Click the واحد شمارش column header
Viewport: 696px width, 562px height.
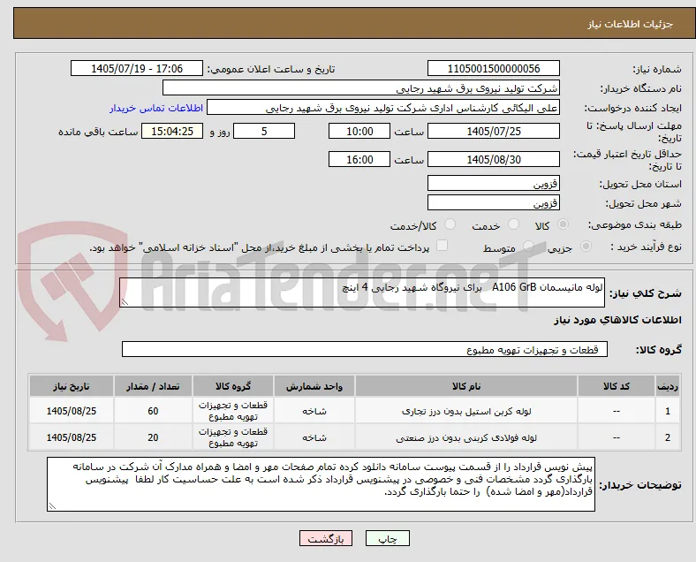pos(314,386)
